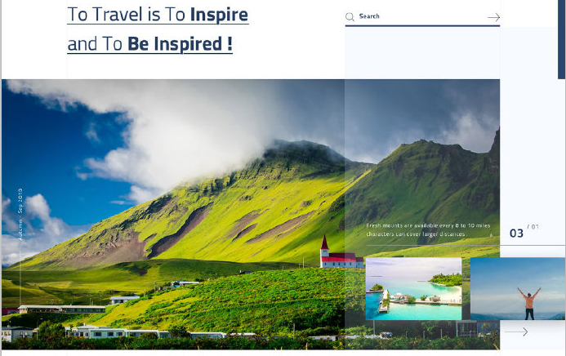The image size is (566, 356).
Task: Click the cloud-covered mountain peak in hero image
Action: point(300,148)
